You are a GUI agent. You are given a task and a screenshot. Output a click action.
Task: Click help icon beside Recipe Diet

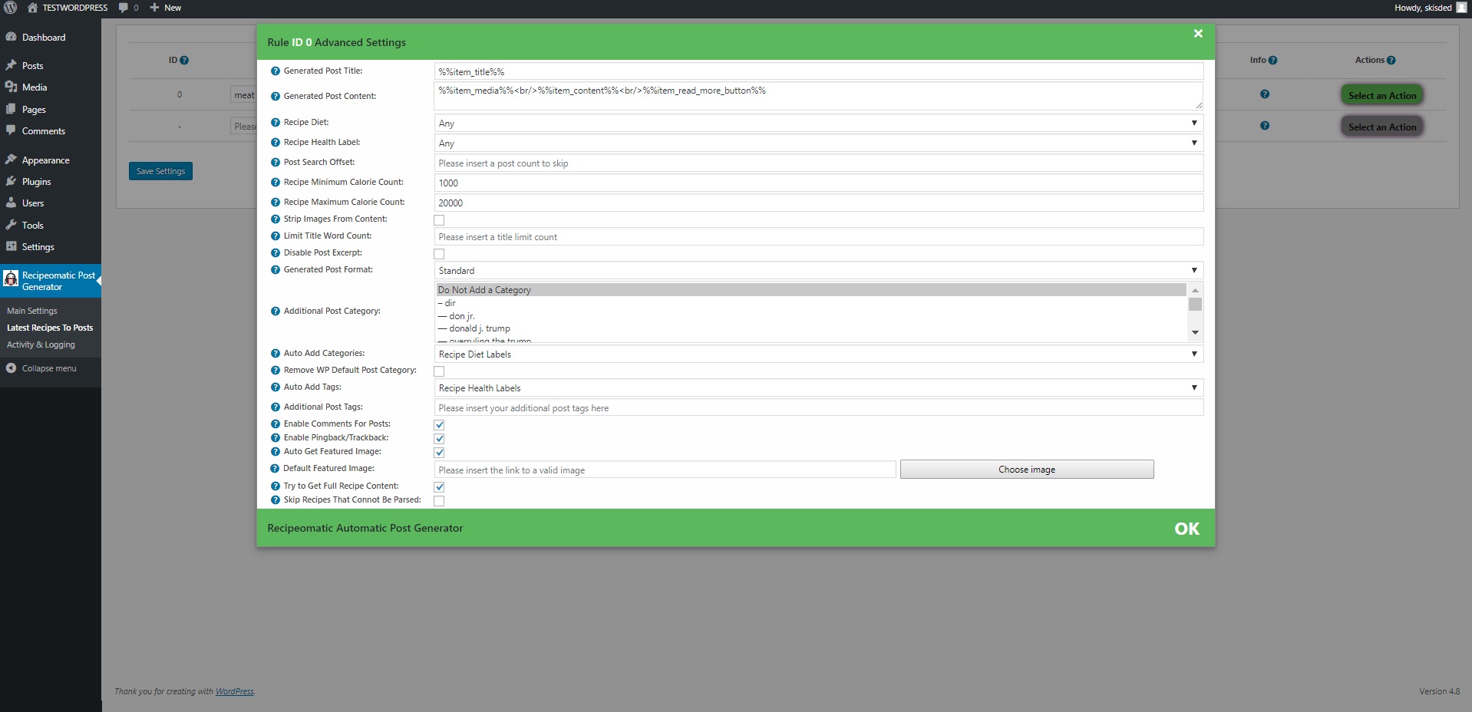tap(276, 123)
